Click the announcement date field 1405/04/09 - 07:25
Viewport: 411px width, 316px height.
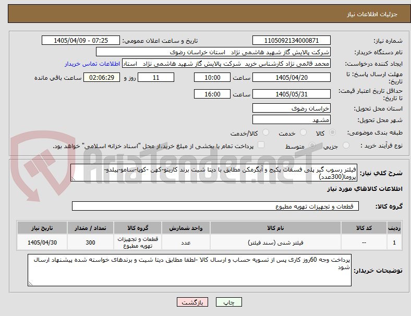[x=81, y=40]
